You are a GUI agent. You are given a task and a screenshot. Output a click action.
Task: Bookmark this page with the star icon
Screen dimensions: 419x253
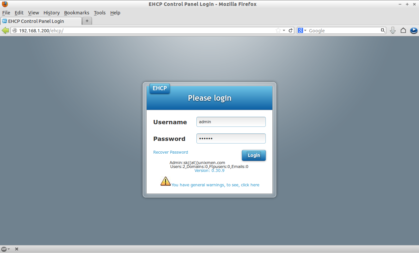278,30
